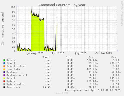The image size is (124, 96).
Task: Click Select avg value 29.65
Action: (x=92, y=78)
